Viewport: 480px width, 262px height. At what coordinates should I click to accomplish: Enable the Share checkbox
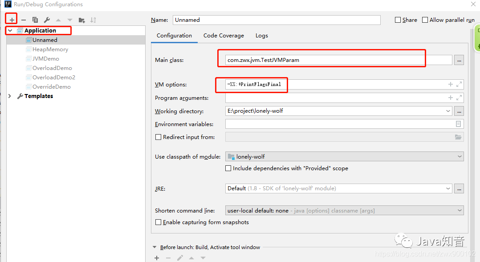tap(398, 20)
